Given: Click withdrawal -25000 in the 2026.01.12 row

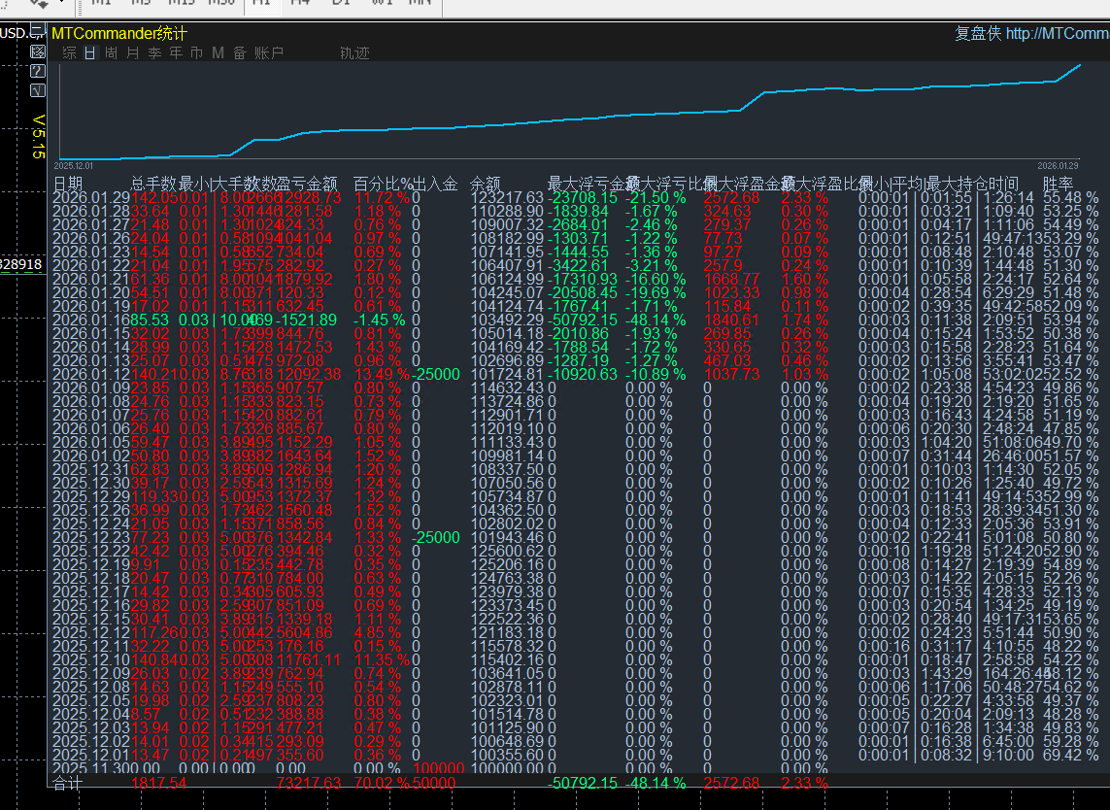Looking at the screenshot, I should point(435,375).
